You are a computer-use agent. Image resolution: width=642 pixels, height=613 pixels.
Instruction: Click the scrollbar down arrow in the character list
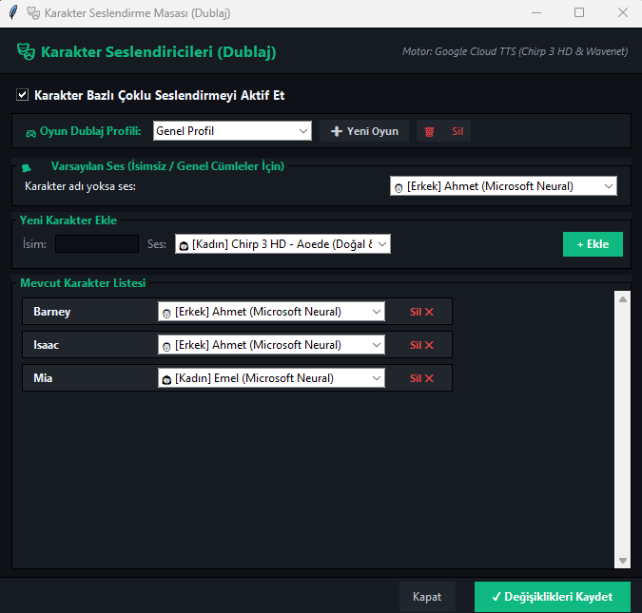(623, 561)
